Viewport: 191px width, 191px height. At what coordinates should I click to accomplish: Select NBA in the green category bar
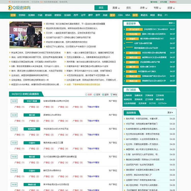pos(128,15)
